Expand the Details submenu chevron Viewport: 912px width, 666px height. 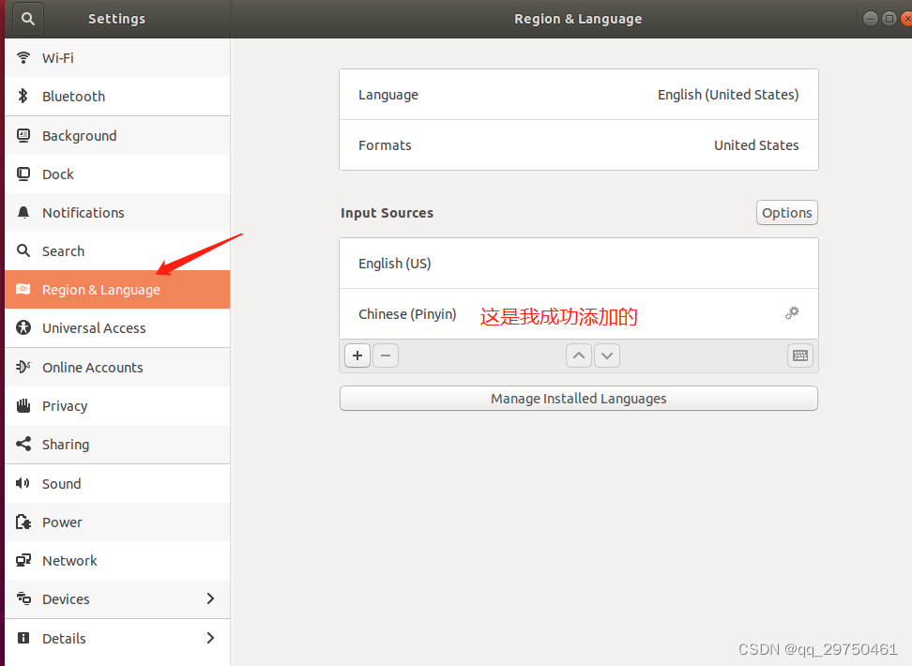210,638
